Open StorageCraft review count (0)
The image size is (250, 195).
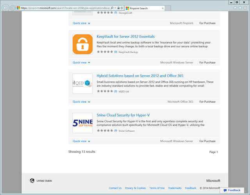tap(116, 13)
